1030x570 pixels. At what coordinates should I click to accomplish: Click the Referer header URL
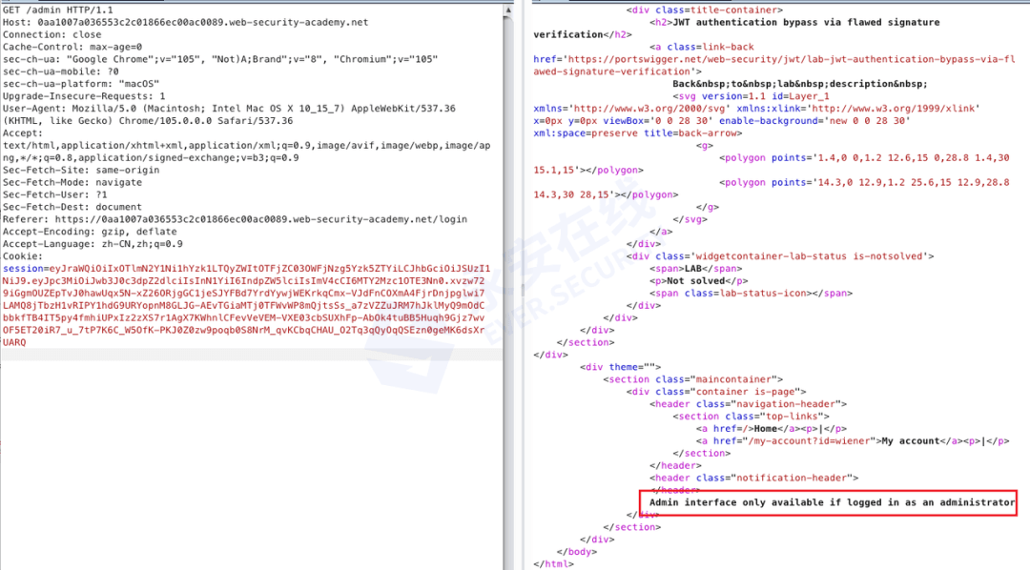pos(260,219)
